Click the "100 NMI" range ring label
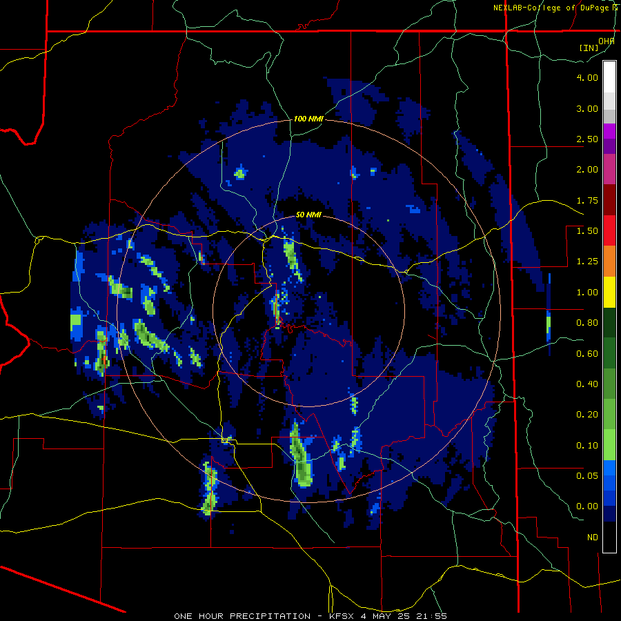This screenshot has width=621, height=621. click(308, 119)
